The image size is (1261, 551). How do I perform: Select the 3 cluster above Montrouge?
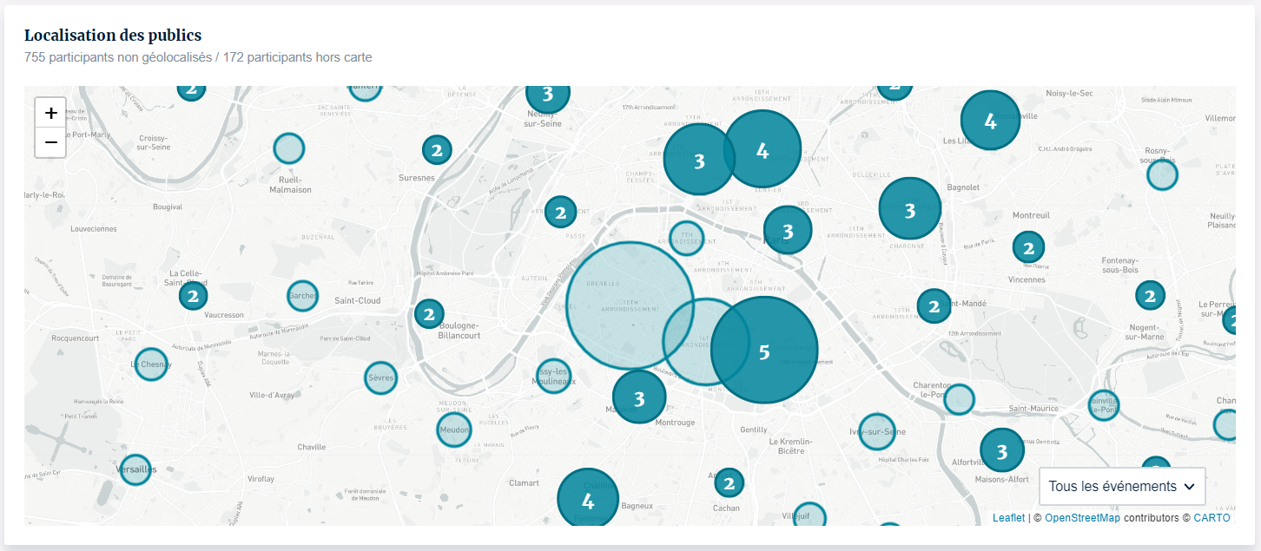tap(639, 397)
